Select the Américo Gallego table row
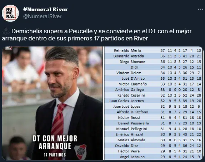 click(154, 89)
